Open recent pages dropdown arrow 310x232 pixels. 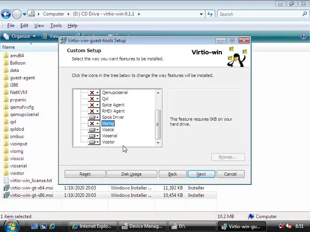tap(24, 14)
